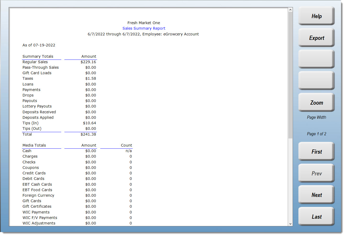The height and width of the screenshot is (236, 345).
Task: Click the Sales Summary Report title
Action: tap(144, 28)
